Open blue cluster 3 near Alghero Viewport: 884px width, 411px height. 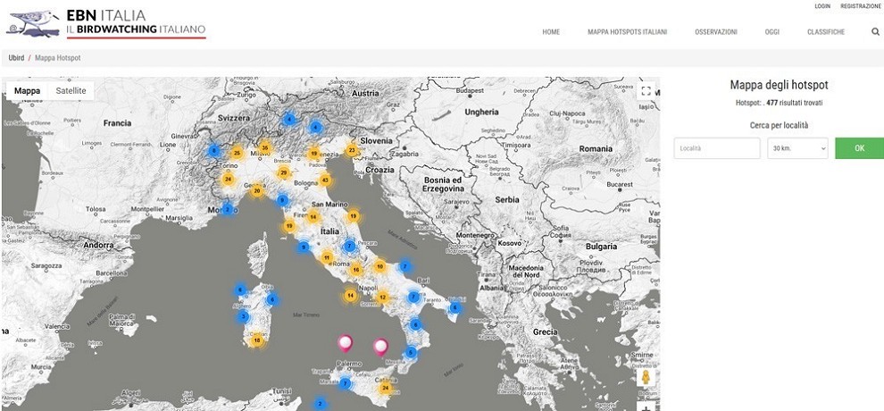(243, 316)
